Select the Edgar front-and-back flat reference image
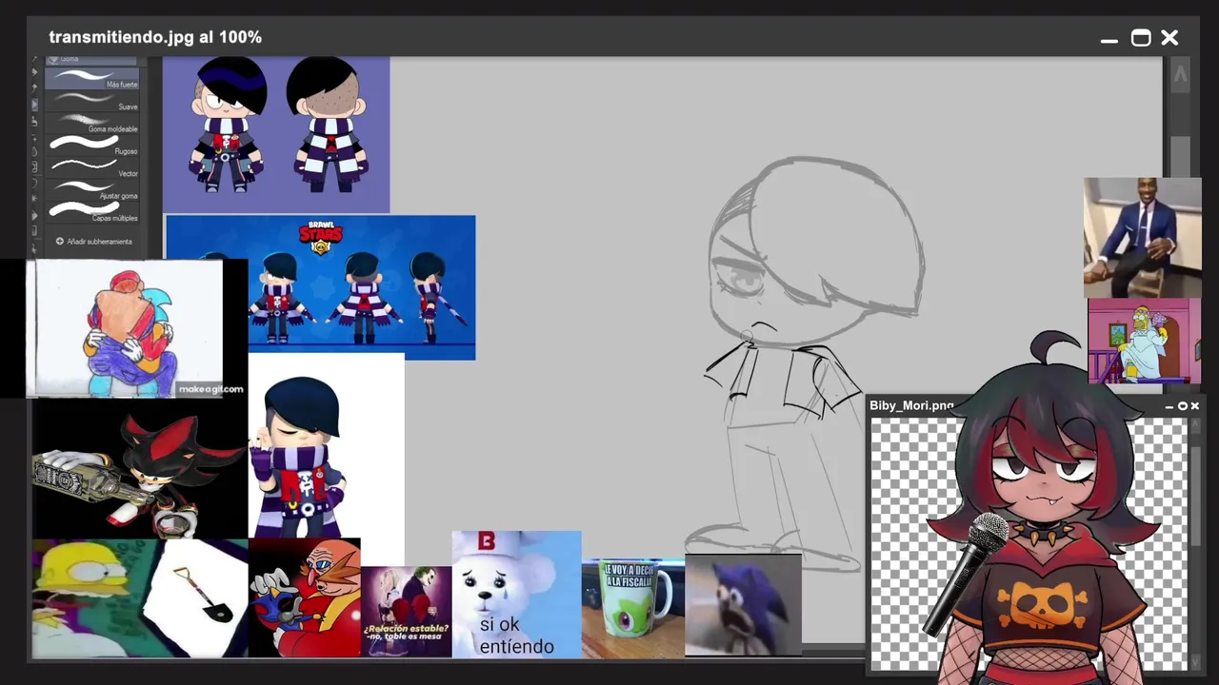 (x=276, y=134)
